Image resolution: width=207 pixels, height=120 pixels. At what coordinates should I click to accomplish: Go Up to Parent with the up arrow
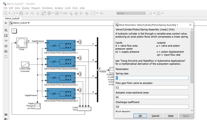(38, 13)
